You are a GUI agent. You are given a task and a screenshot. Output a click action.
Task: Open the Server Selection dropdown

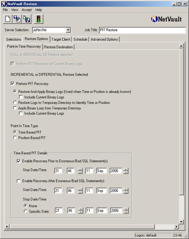(68, 30)
